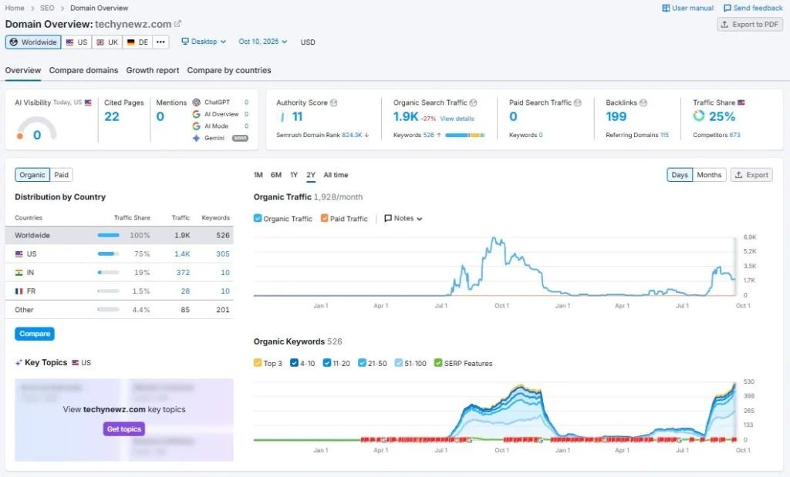Click the US flag beside AI Visibility
Viewport: 790px width, 477px height.
[x=88, y=102]
